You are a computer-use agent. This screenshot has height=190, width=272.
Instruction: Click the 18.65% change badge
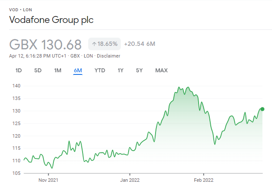[104, 44]
